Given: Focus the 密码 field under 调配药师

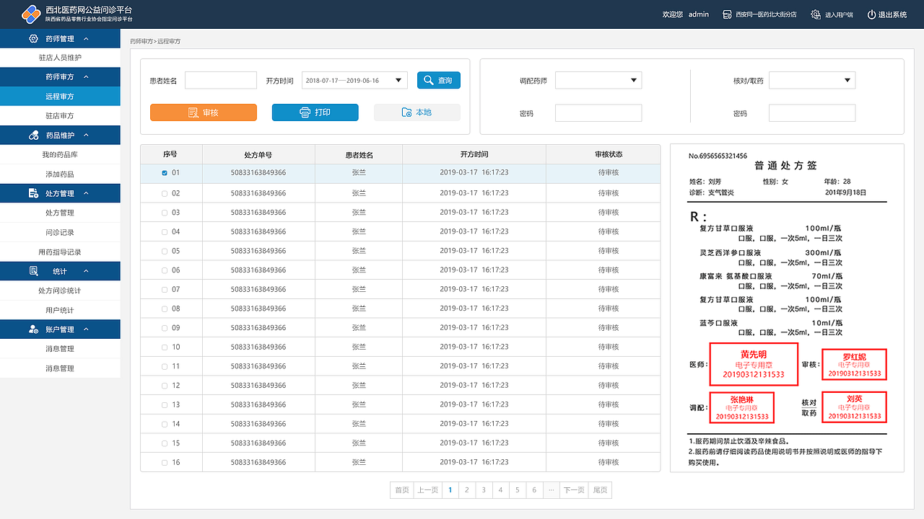Looking at the screenshot, I should [x=598, y=113].
